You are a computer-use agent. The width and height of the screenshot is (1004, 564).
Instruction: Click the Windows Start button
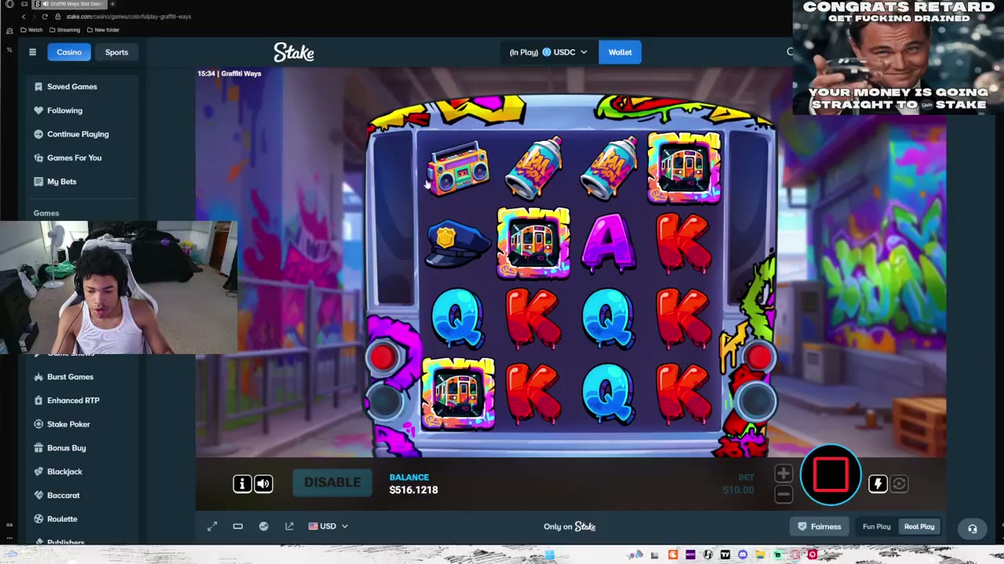coord(550,555)
